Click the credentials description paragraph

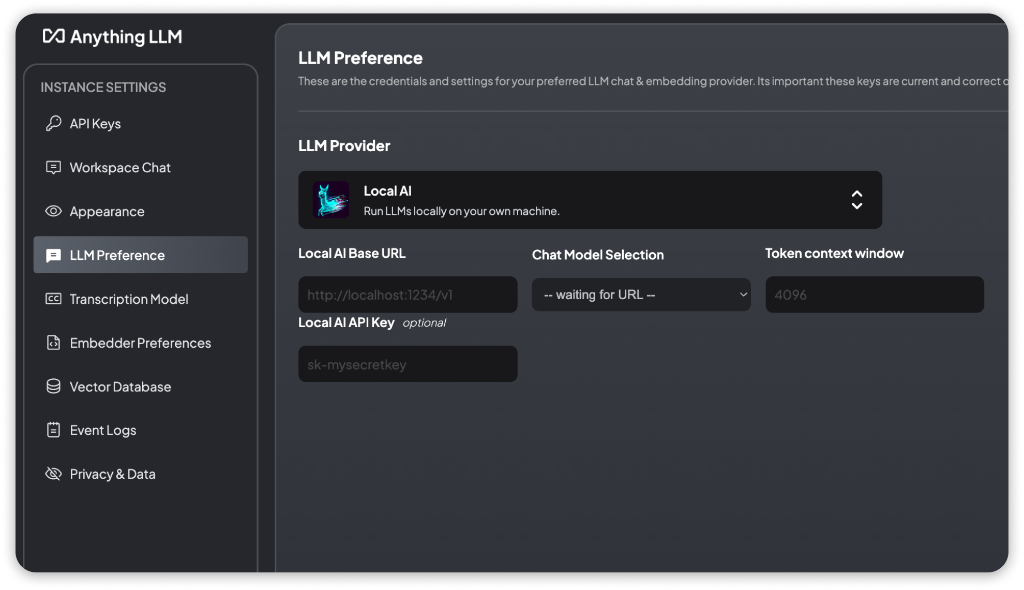[x=653, y=81]
